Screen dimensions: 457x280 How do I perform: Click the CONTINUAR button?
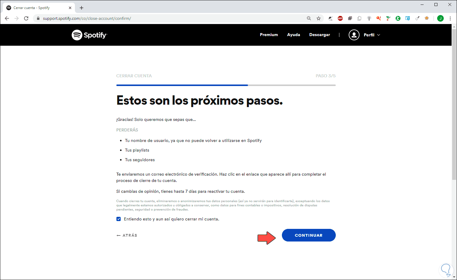tap(309, 235)
